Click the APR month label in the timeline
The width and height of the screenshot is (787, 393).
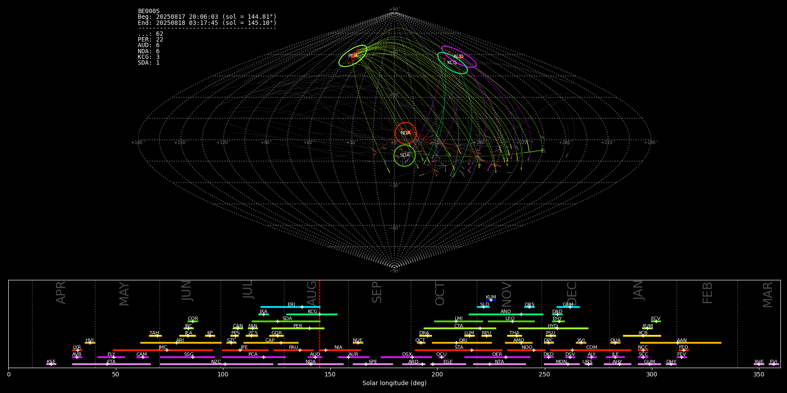point(61,293)
